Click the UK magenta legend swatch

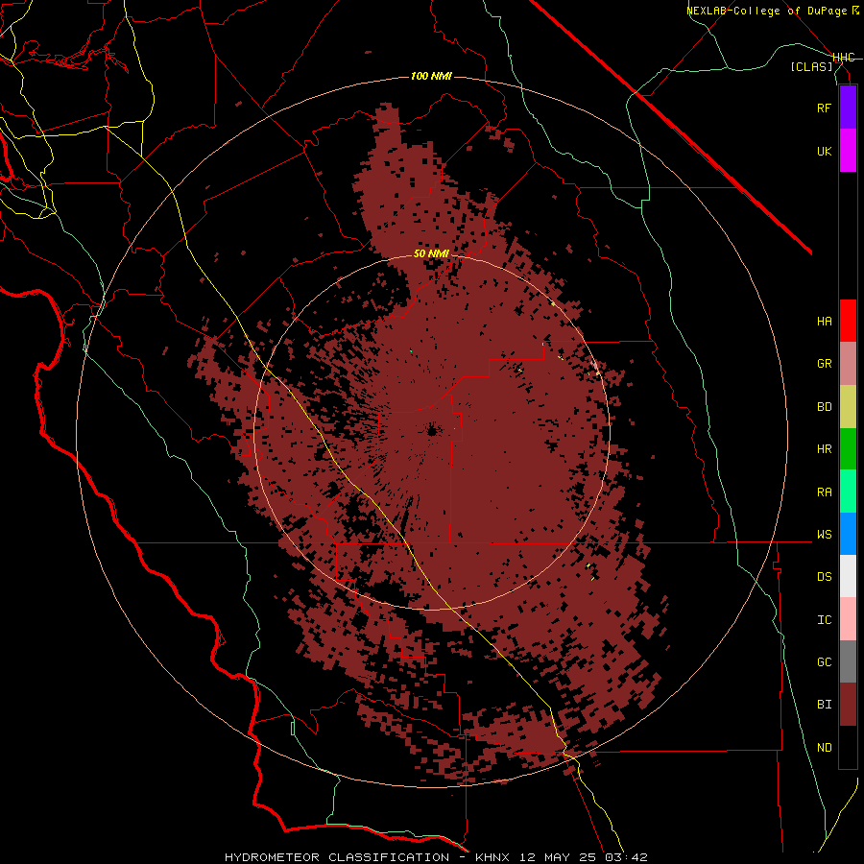848,151
